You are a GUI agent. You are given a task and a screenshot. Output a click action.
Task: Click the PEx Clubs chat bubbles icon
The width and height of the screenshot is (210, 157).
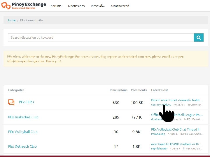[11, 102]
